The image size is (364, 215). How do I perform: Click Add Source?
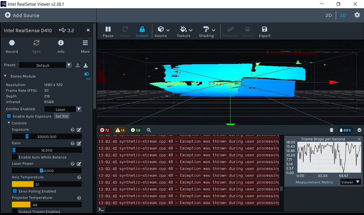tap(22, 15)
